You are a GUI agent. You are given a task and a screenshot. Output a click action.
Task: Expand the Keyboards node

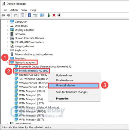pos(8,50)
